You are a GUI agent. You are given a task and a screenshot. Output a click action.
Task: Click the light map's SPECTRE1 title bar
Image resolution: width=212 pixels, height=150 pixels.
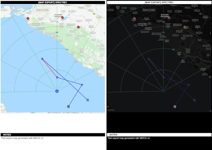tap(53, 3)
